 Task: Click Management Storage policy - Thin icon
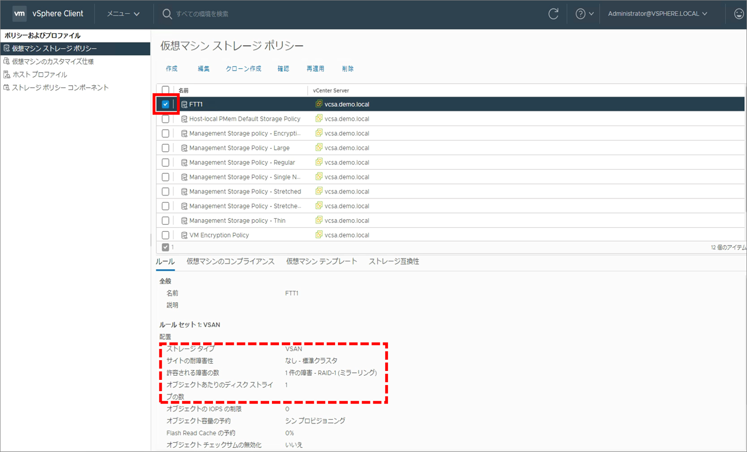[x=184, y=221]
